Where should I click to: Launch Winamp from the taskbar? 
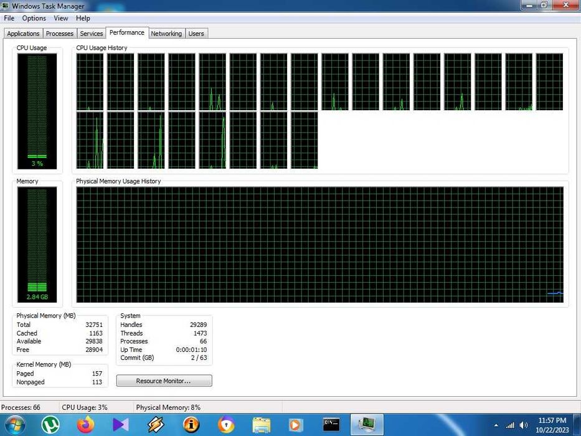point(156,425)
